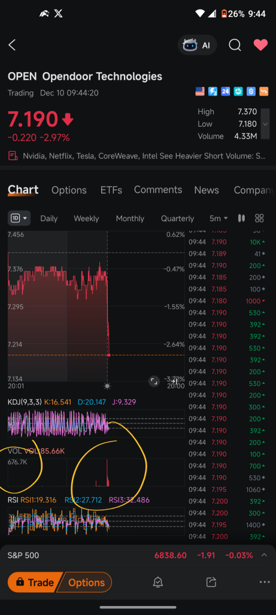276x615 pixels.
Task: Switch to the ETFs tab
Action: (111, 190)
